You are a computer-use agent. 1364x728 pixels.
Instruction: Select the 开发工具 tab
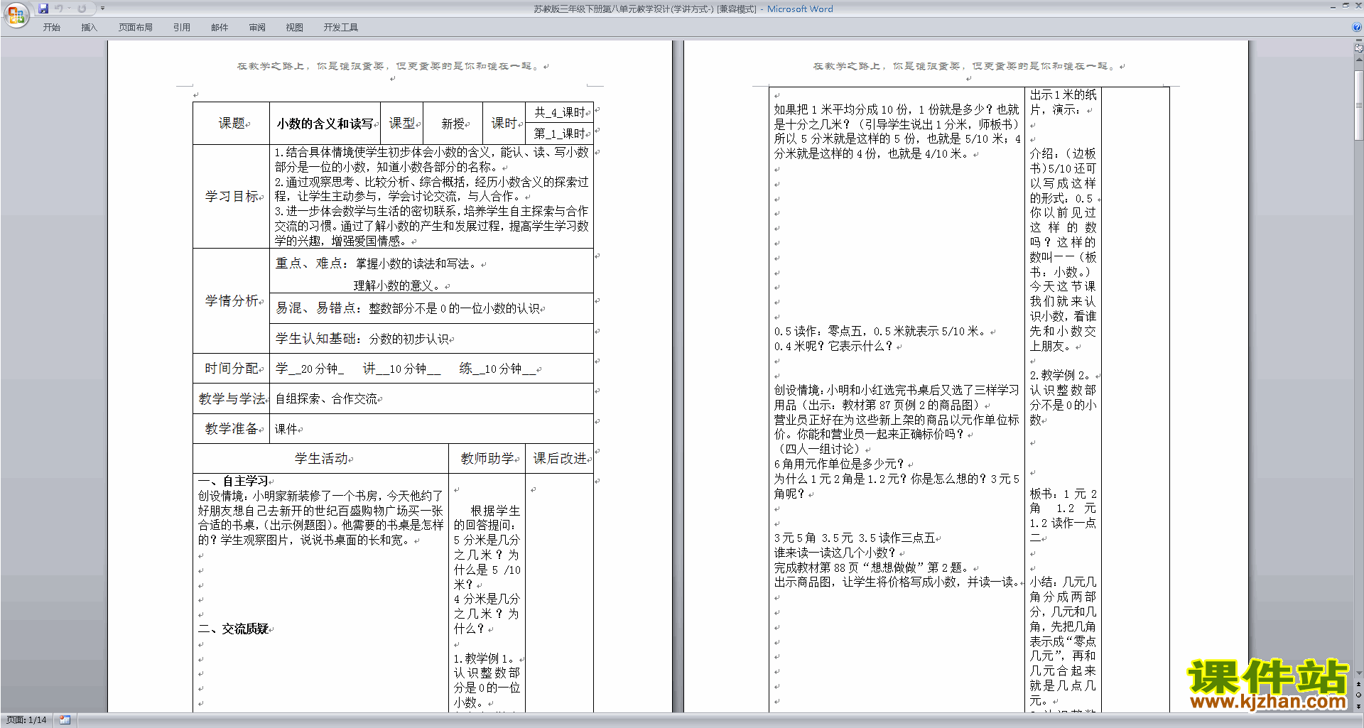(x=340, y=28)
